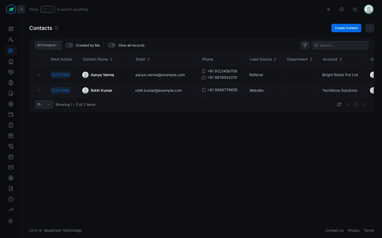382x238 pixels.
Task: Open the phone call icon in sidebar
Action: [x=11, y=146]
